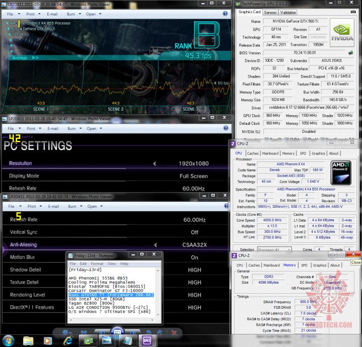Click the GPU-Z BIOS save chip icon
Image resolution: width=362 pixels, height=347 pixels.
351,53
